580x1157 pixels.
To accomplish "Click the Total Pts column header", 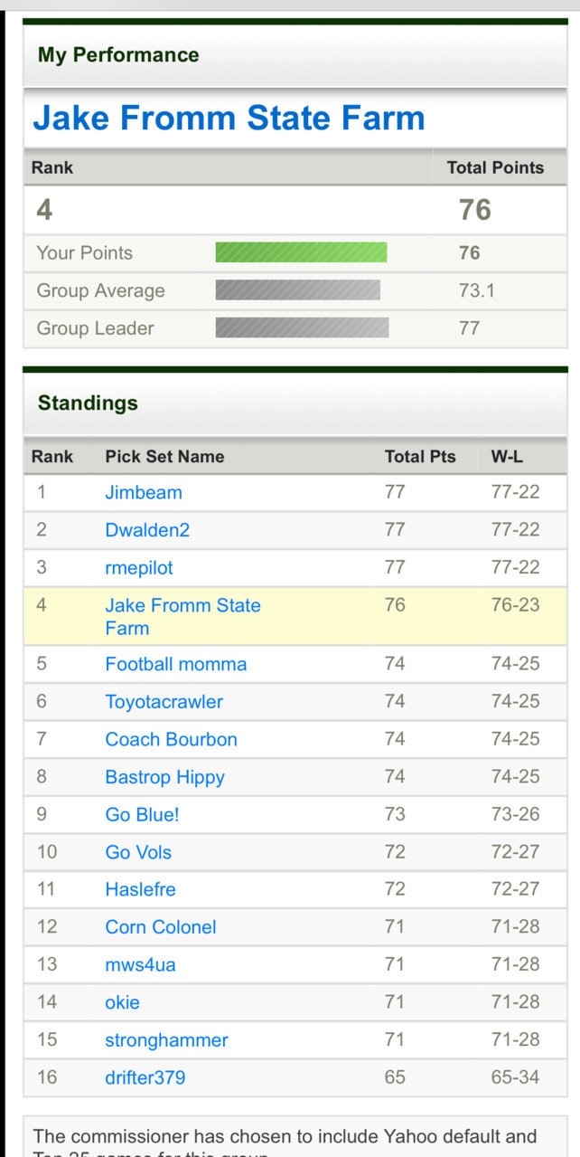I will pos(420,457).
